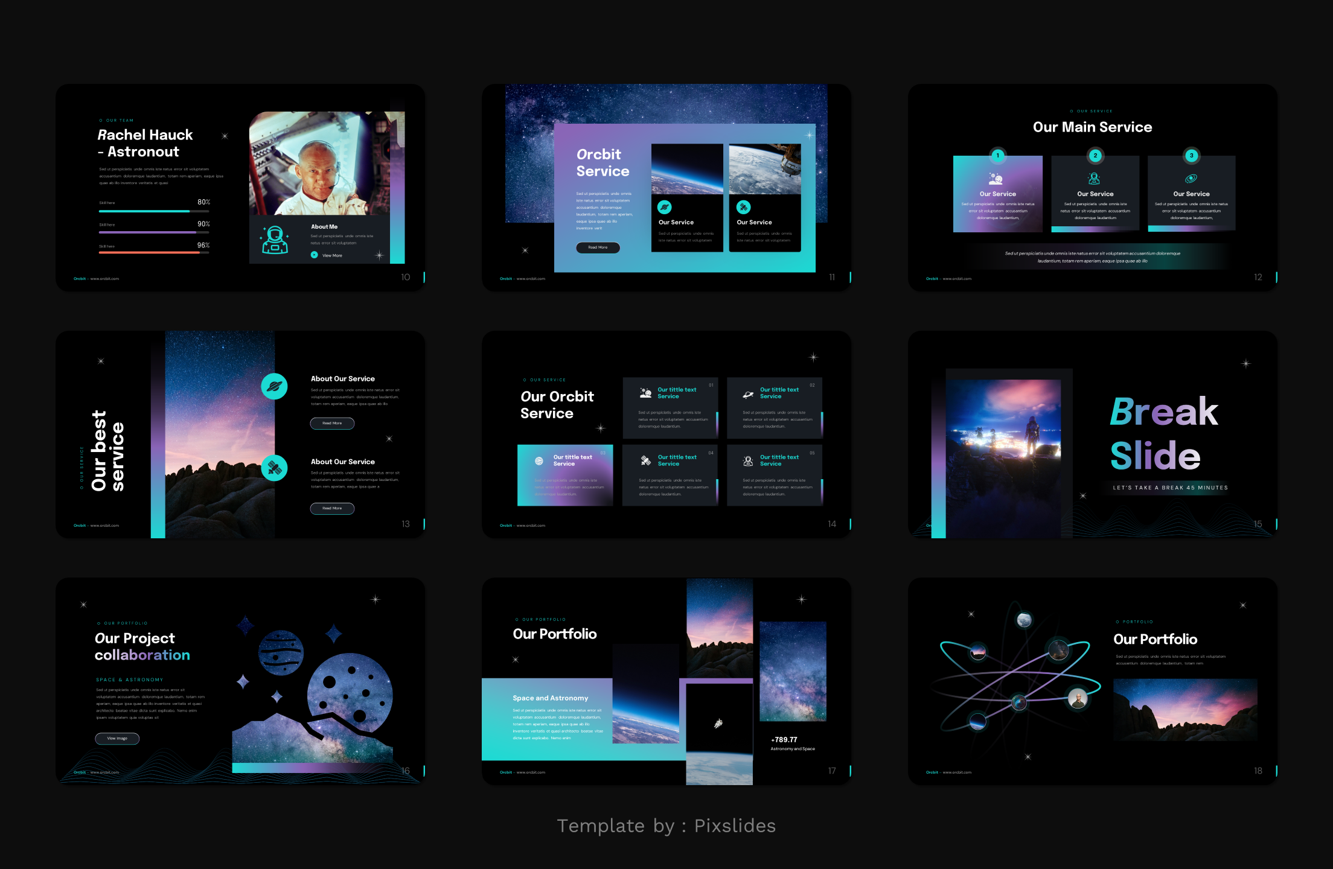Click the 90% skill progress bar

(x=154, y=232)
